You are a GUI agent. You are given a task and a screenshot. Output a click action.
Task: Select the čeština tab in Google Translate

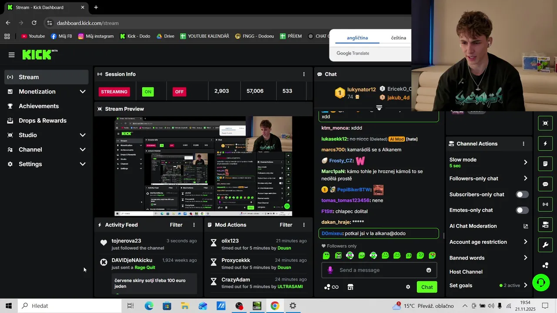click(399, 38)
